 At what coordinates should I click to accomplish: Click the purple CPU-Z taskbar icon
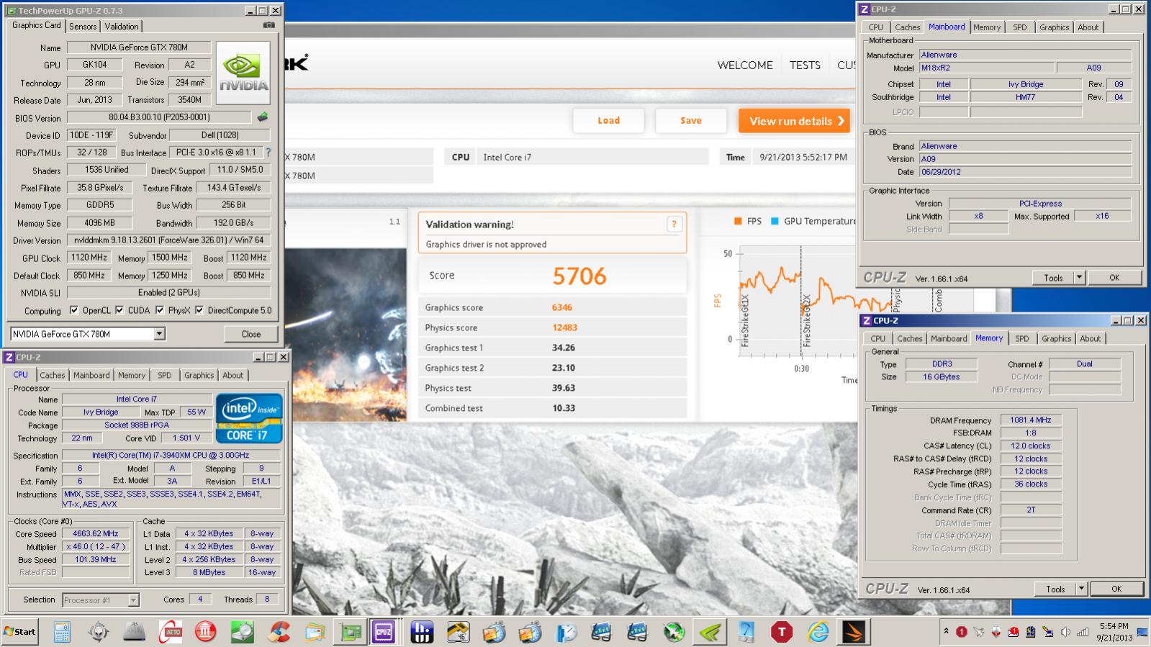click(384, 632)
